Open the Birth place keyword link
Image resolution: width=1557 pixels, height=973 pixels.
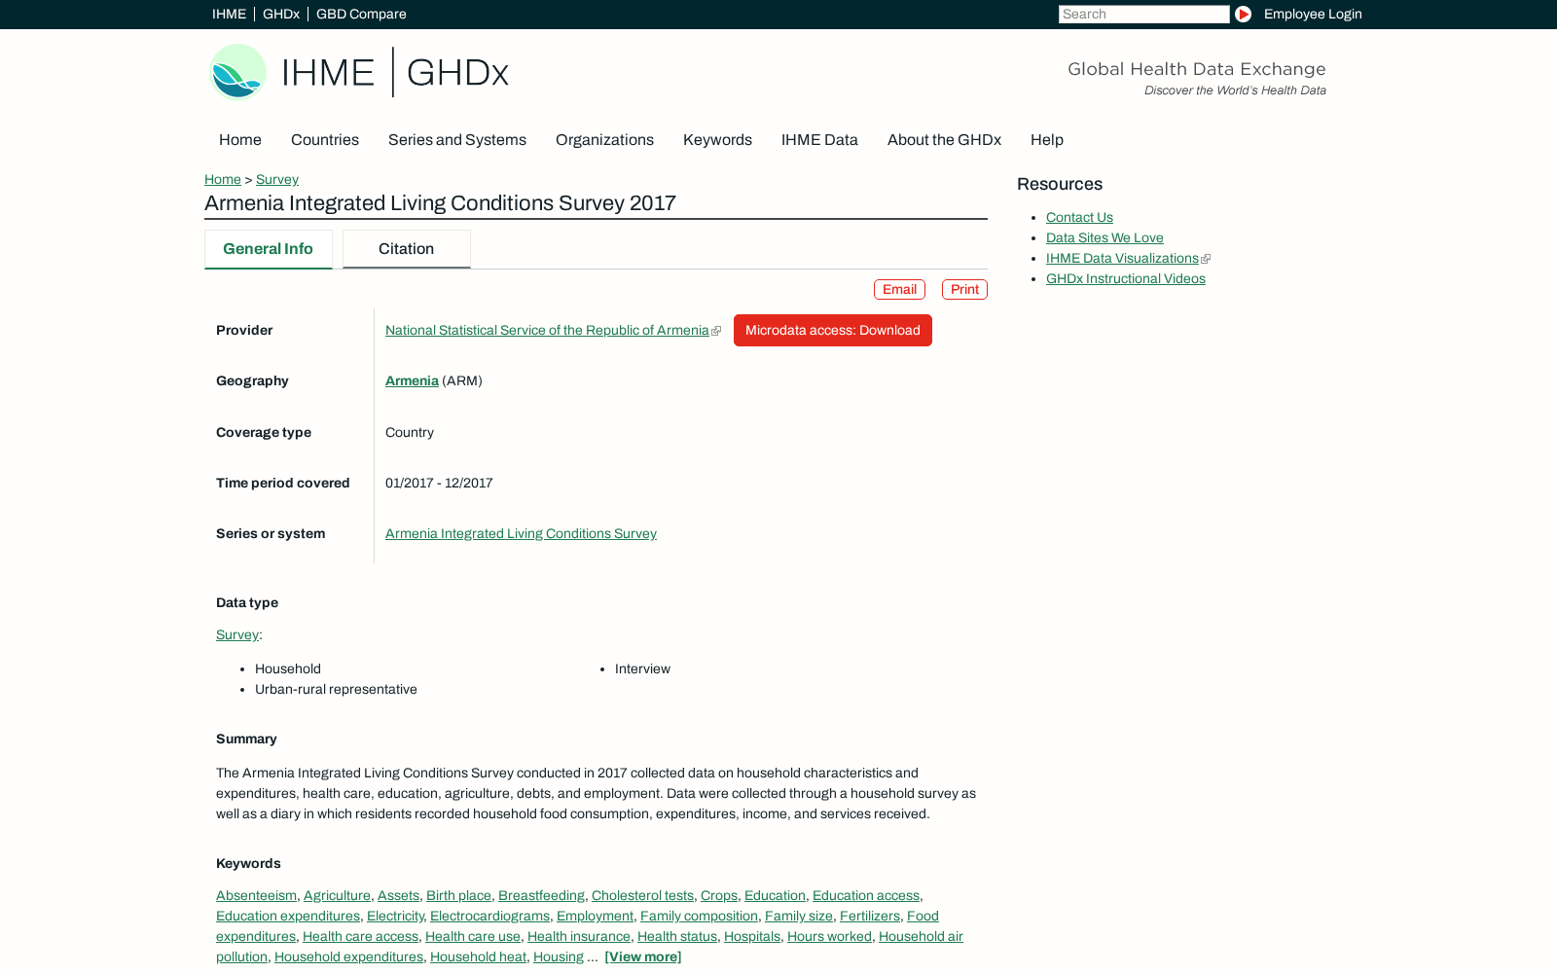[x=458, y=895]
